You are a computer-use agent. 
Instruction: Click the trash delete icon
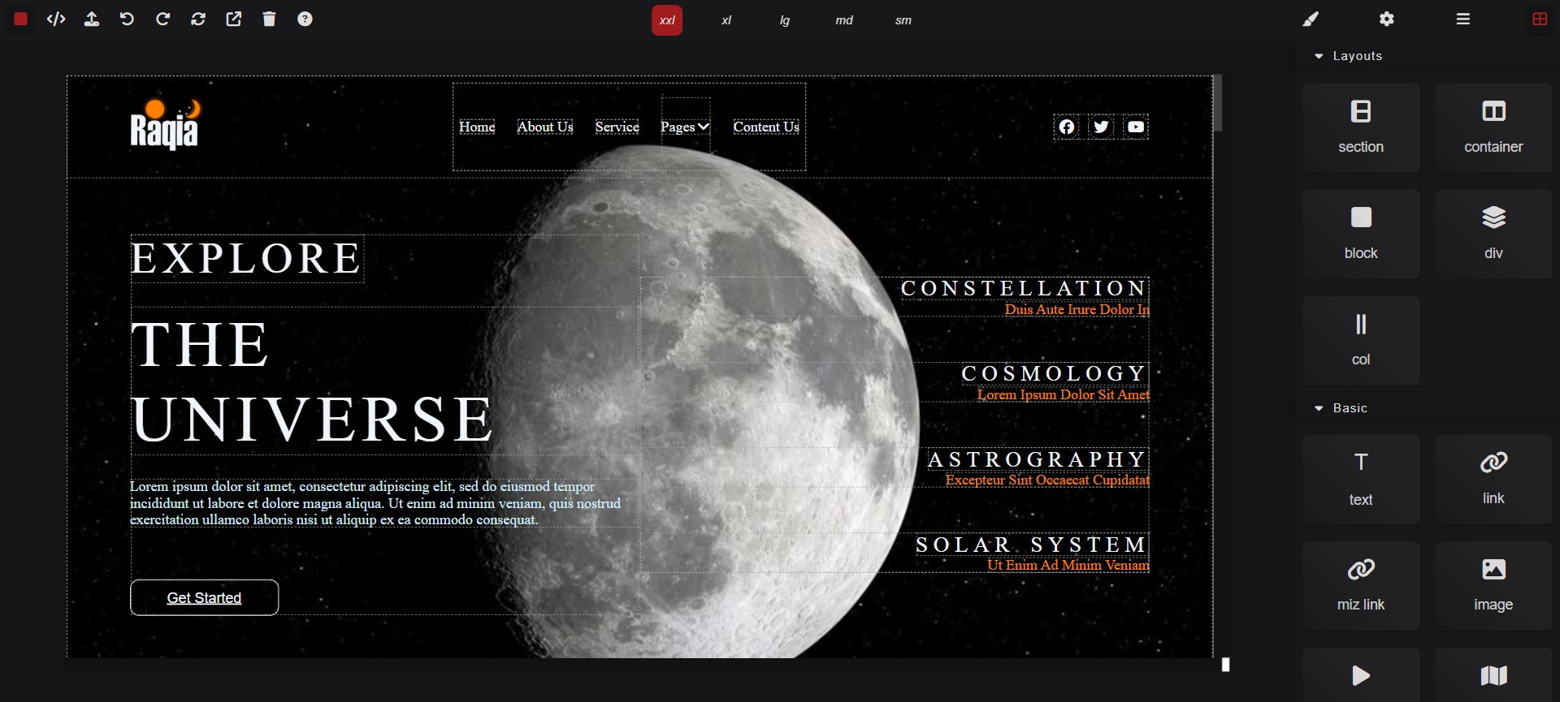coord(270,19)
